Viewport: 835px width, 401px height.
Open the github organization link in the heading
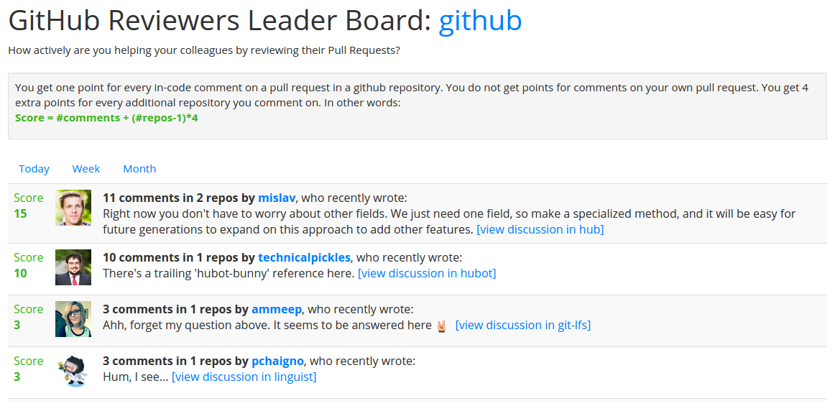click(480, 22)
